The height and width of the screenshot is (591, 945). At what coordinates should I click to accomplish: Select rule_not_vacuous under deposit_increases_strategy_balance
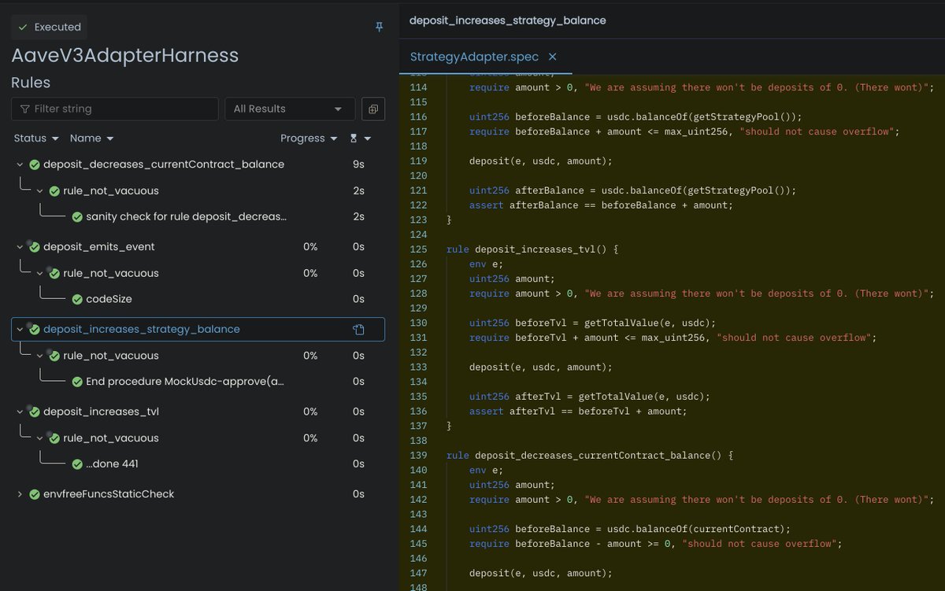(x=111, y=356)
